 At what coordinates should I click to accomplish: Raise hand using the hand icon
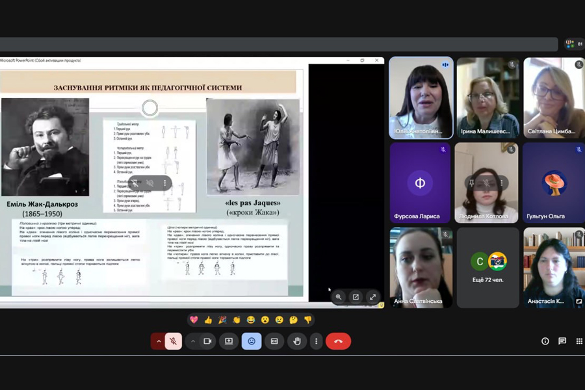pos(297,341)
